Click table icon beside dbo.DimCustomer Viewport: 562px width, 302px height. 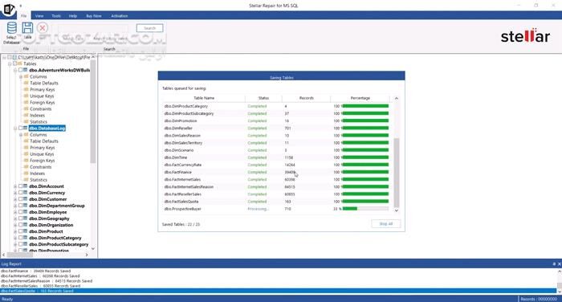tap(26, 199)
